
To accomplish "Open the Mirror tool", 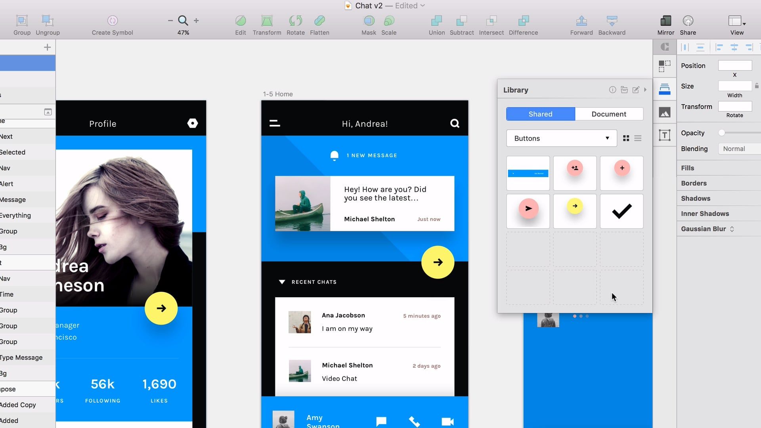I will (x=665, y=21).
